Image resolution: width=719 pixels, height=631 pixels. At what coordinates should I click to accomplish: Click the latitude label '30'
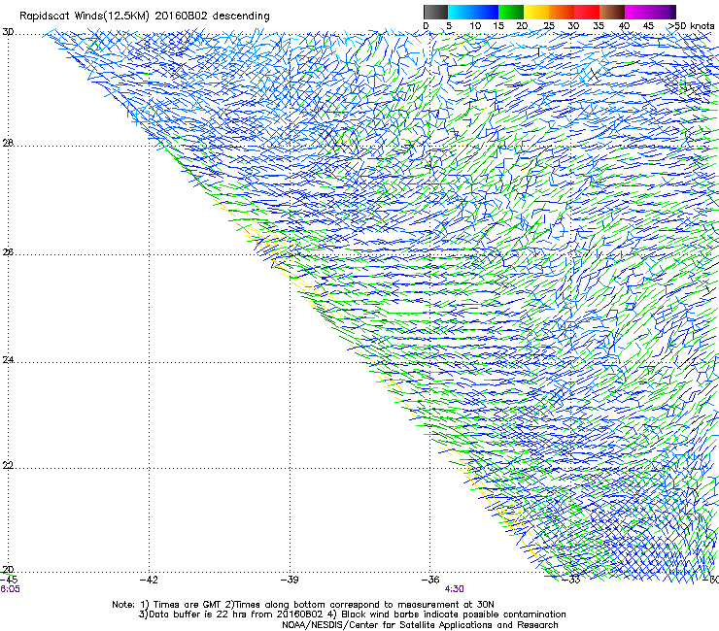[8, 32]
